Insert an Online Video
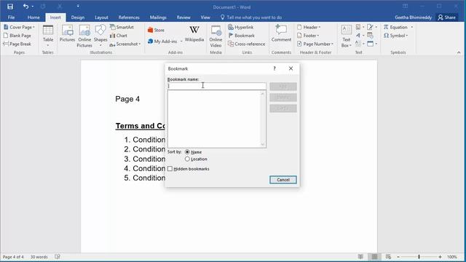Image resolution: width=466 pixels, height=262 pixels. pyautogui.click(x=216, y=36)
